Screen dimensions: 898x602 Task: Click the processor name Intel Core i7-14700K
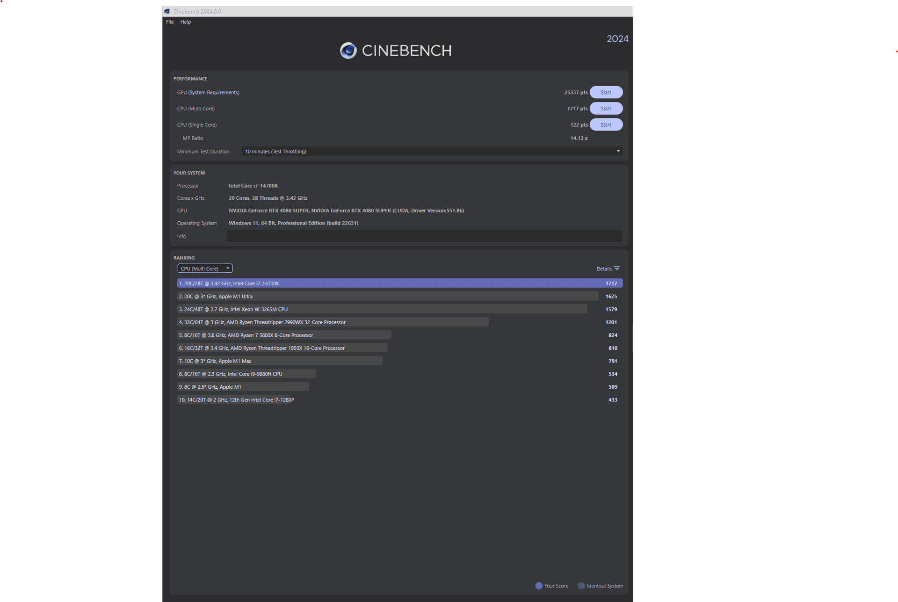point(253,186)
